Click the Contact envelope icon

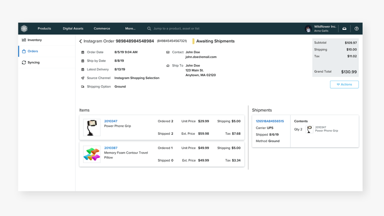point(168,52)
